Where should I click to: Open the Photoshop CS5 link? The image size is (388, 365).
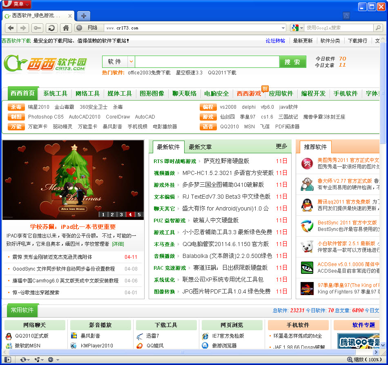coord(46,117)
